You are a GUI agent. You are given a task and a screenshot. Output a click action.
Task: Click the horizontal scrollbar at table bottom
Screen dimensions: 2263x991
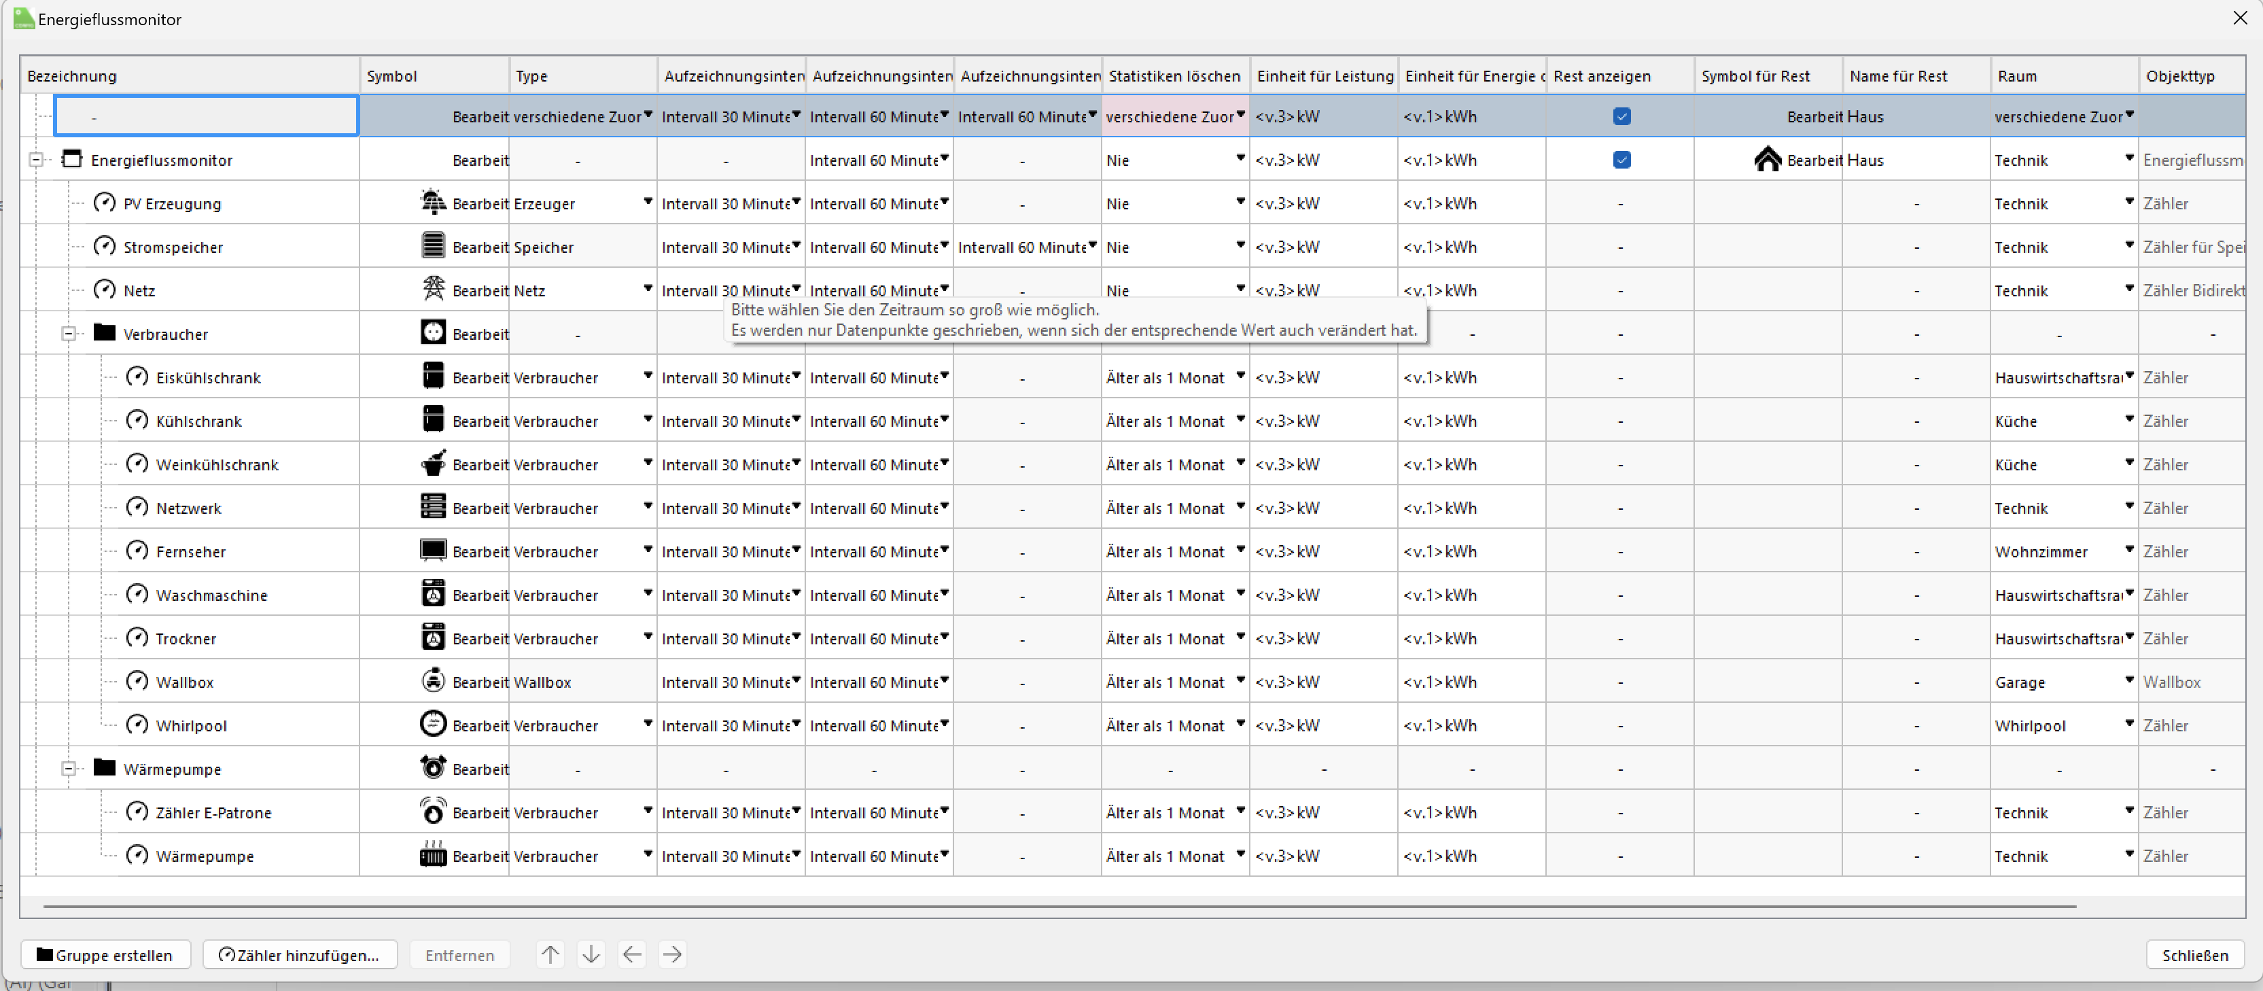(1059, 906)
